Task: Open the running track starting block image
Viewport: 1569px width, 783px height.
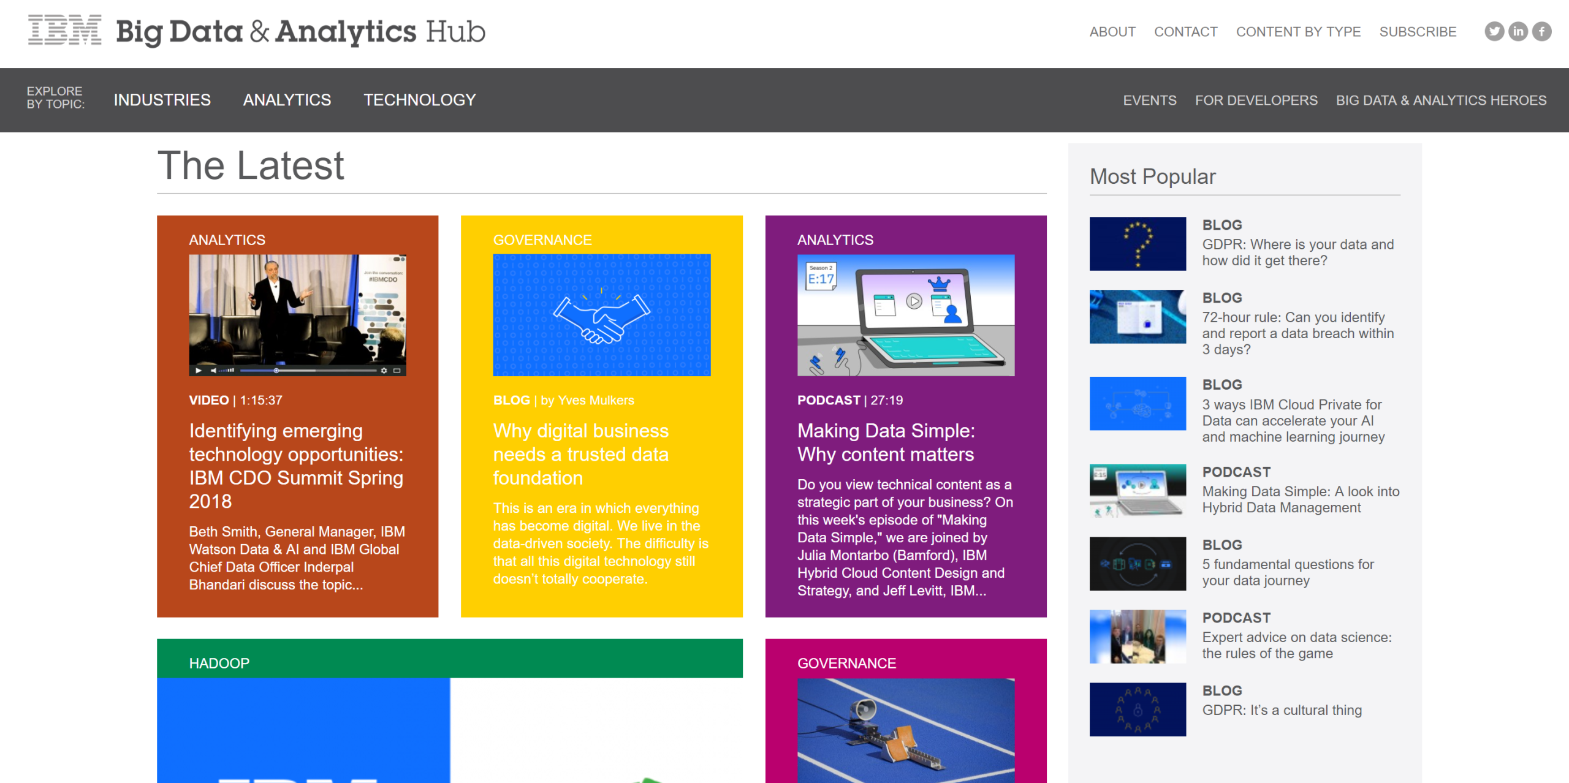Action: [x=905, y=730]
